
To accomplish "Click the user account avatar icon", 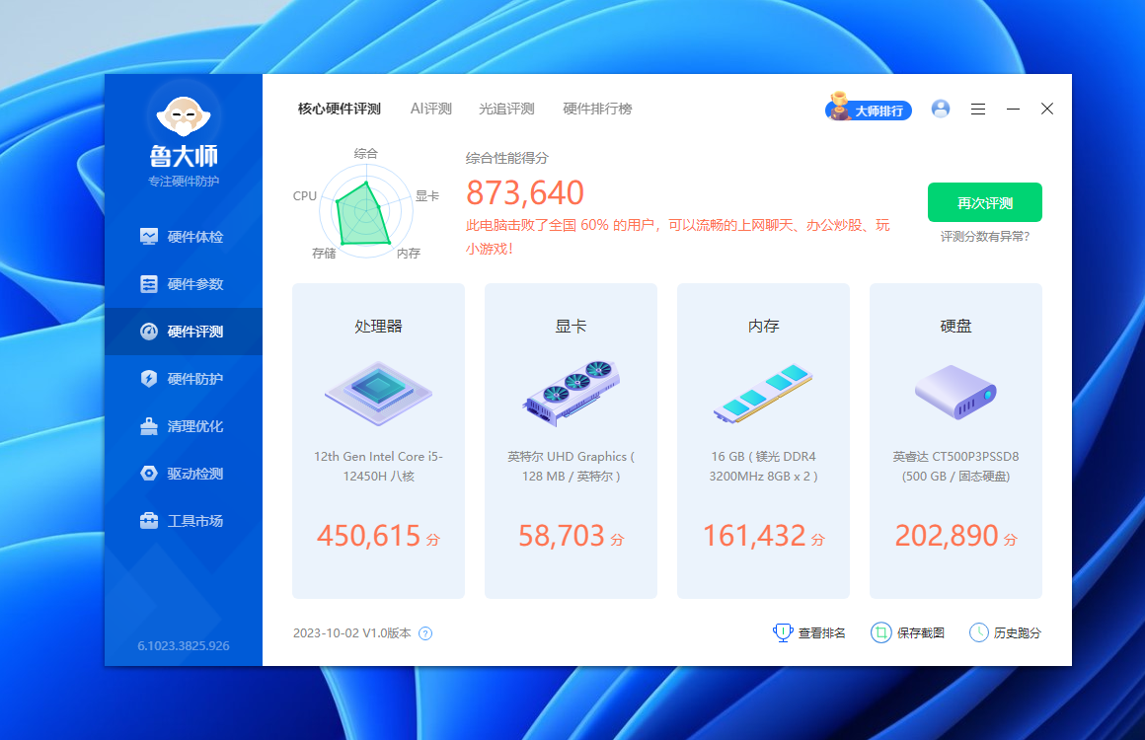I will pyautogui.click(x=941, y=109).
